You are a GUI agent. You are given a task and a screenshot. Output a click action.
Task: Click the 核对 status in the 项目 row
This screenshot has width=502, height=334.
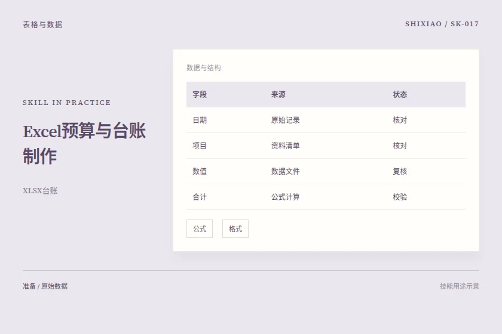[400, 146]
